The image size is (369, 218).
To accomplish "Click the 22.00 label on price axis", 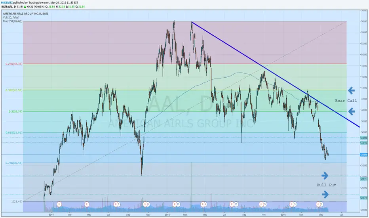I will [364, 210].
